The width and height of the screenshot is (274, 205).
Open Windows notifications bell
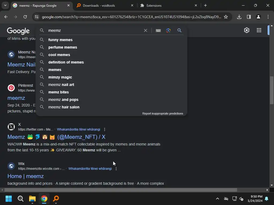click(267, 199)
